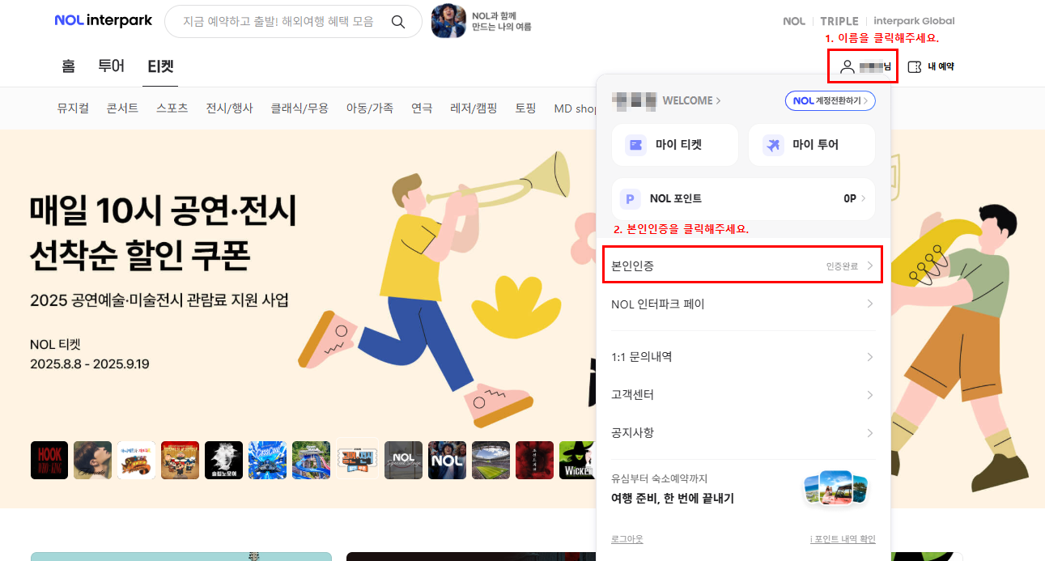
Task: Go to interpark Global site
Action: pyautogui.click(x=914, y=21)
